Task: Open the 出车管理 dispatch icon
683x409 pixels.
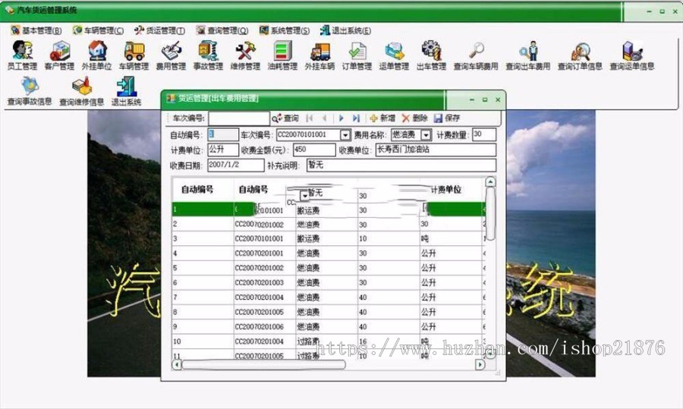Action: [431, 51]
